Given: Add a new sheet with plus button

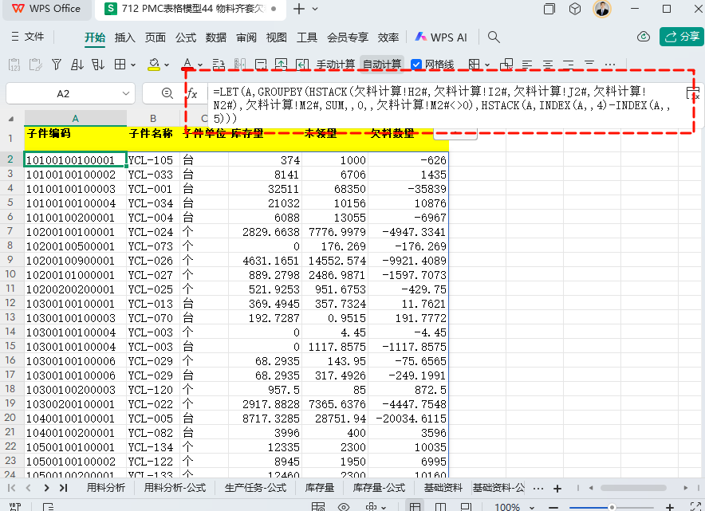Looking at the screenshot, I should pyautogui.click(x=557, y=488).
